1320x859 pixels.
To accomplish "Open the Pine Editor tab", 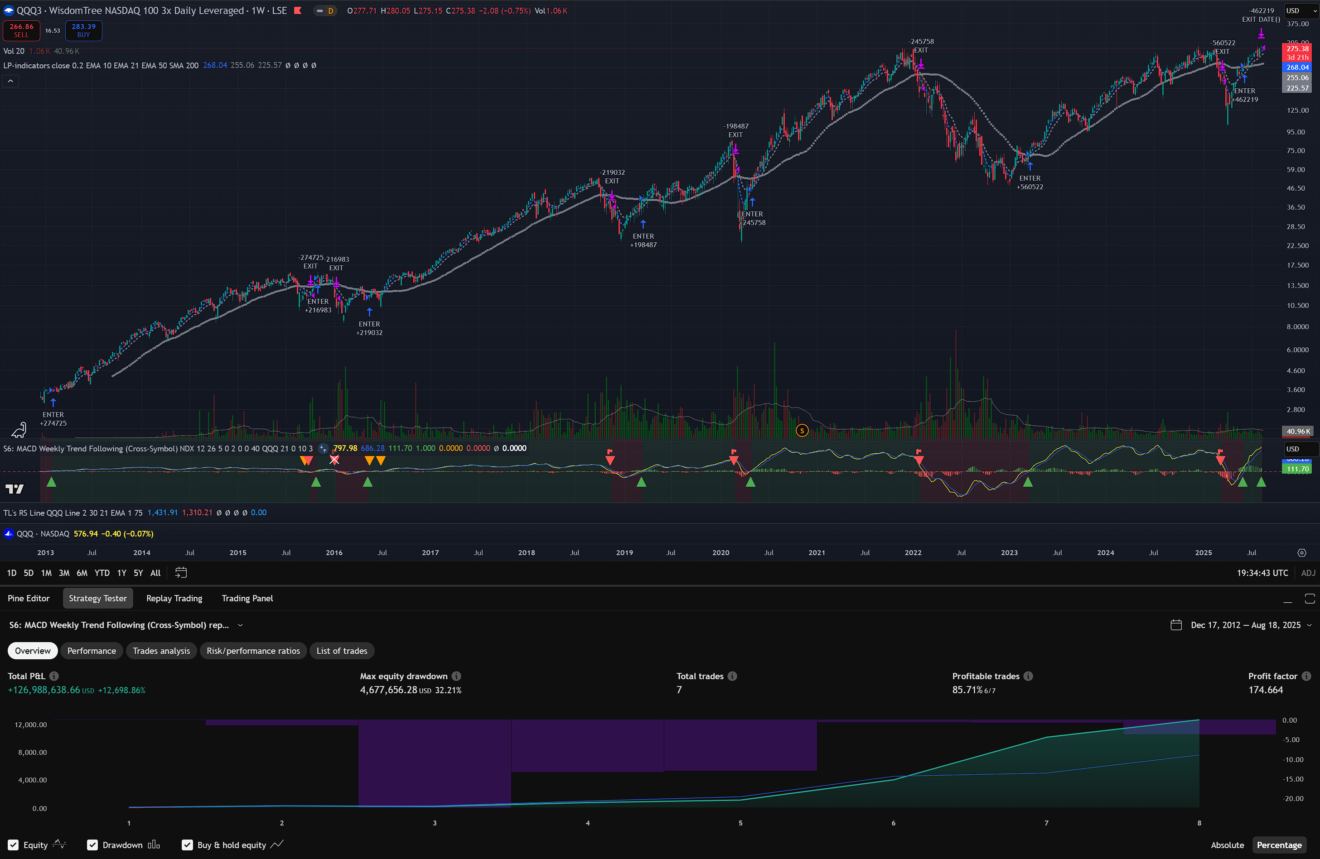I will pyautogui.click(x=29, y=598).
